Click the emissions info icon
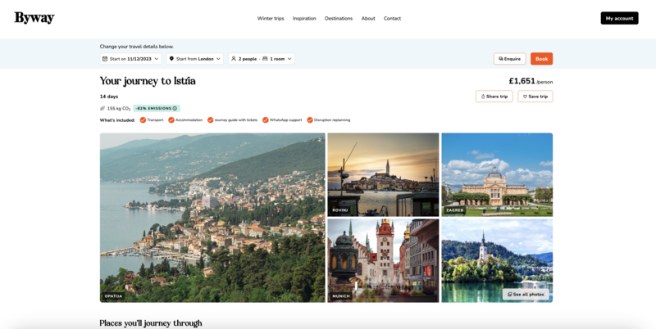Image resolution: width=656 pixels, height=329 pixels. coord(175,108)
